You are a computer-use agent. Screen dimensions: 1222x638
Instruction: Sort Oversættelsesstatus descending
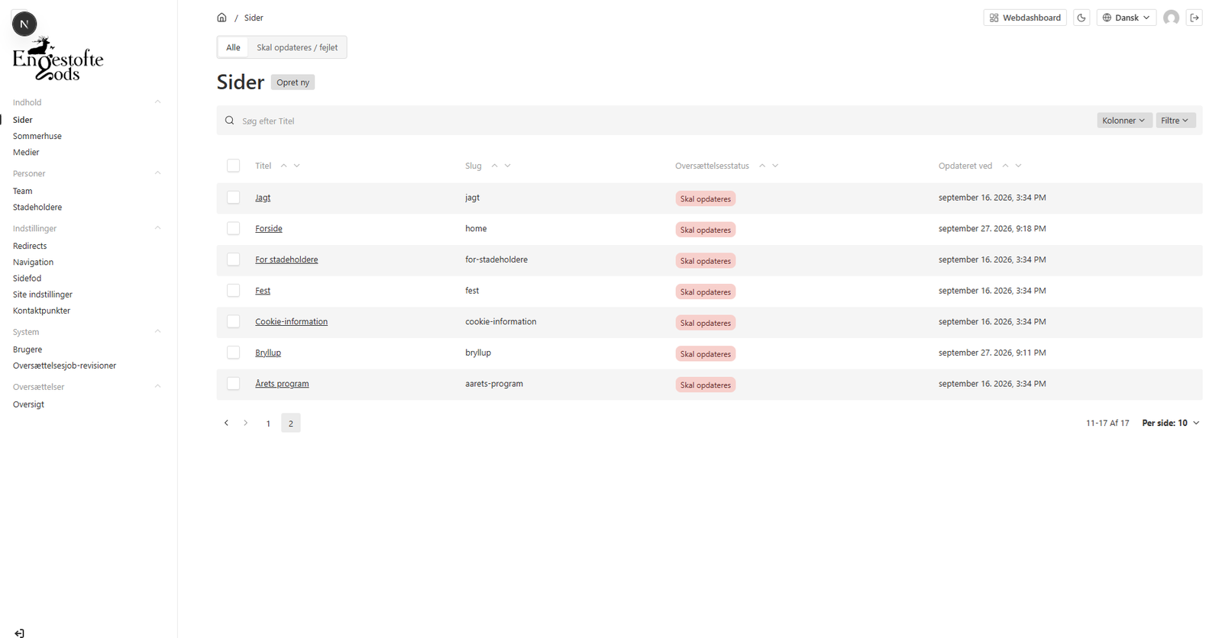[775, 166]
